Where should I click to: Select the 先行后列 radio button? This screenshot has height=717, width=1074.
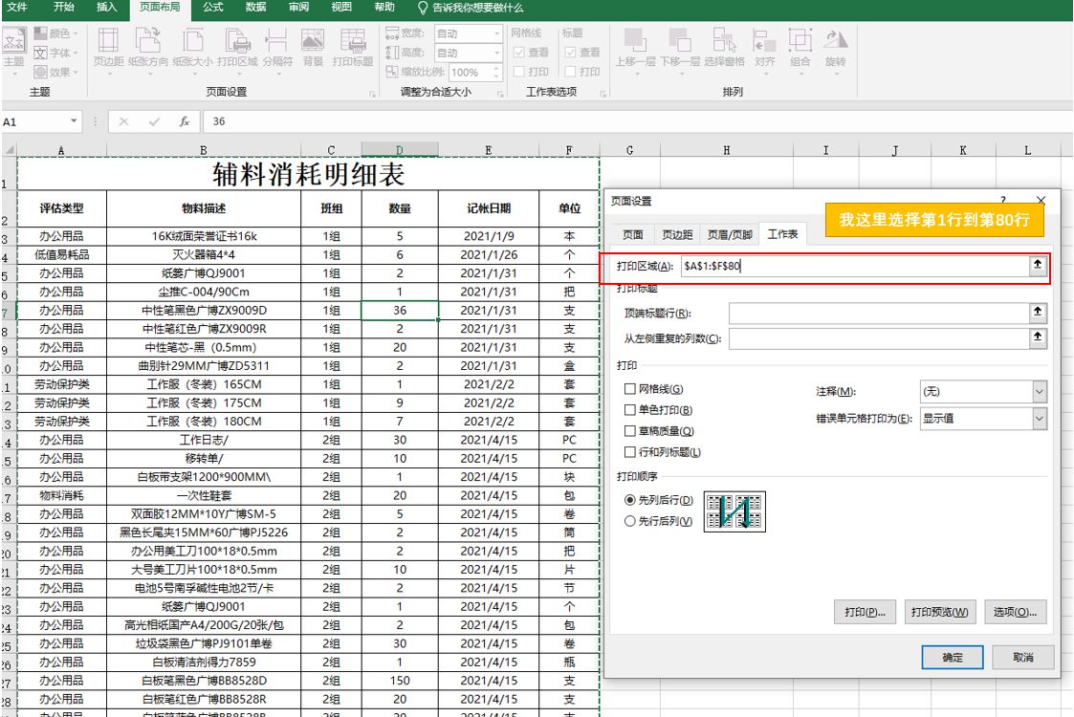pos(629,521)
